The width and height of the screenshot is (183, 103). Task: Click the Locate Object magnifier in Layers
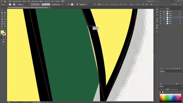tap(170, 69)
